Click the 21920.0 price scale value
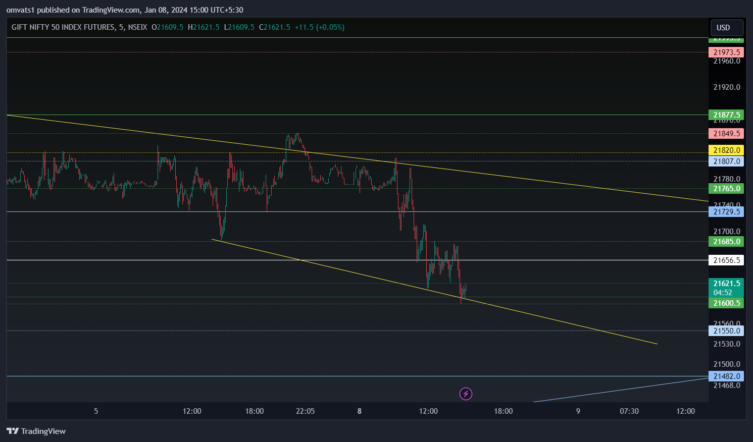753x442 pixels. click(x=727, y=87)
